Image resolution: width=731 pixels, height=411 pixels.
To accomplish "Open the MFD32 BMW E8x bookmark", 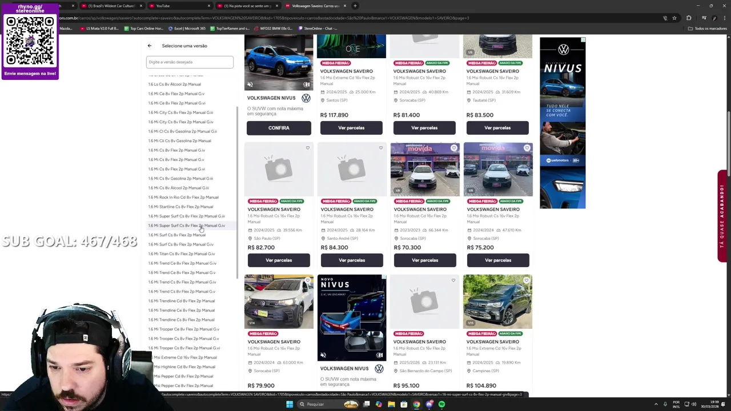I will pos(274,28).
